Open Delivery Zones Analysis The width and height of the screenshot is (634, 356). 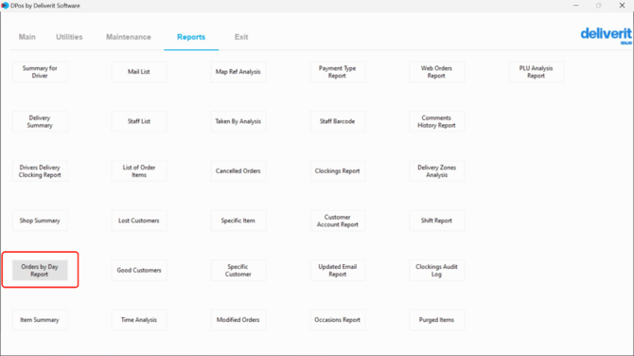436,171
